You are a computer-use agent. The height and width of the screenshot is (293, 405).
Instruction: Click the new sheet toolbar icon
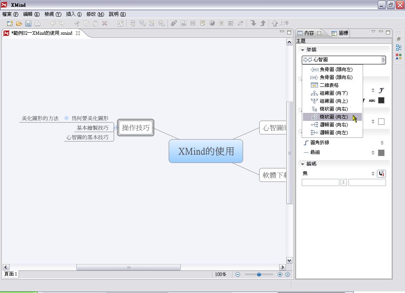tap(120, 23)
